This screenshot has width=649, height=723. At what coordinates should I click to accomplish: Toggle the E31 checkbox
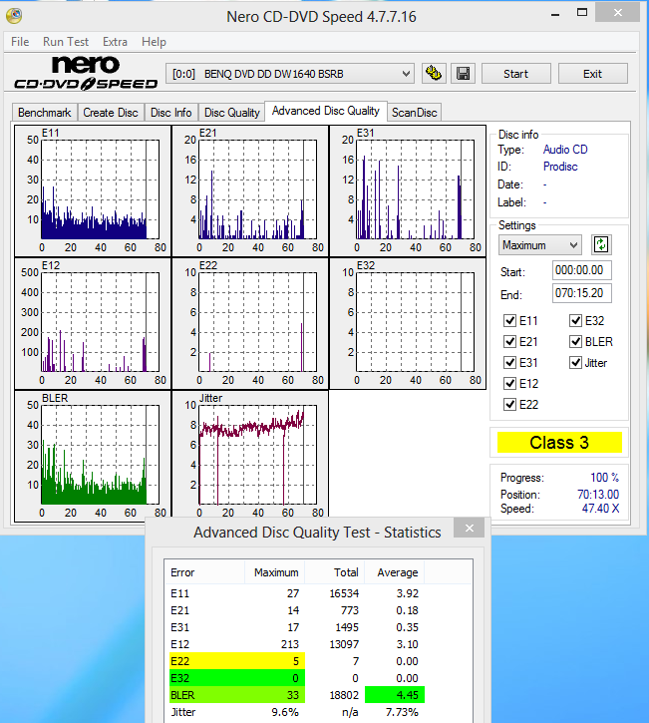click(509, 362)
